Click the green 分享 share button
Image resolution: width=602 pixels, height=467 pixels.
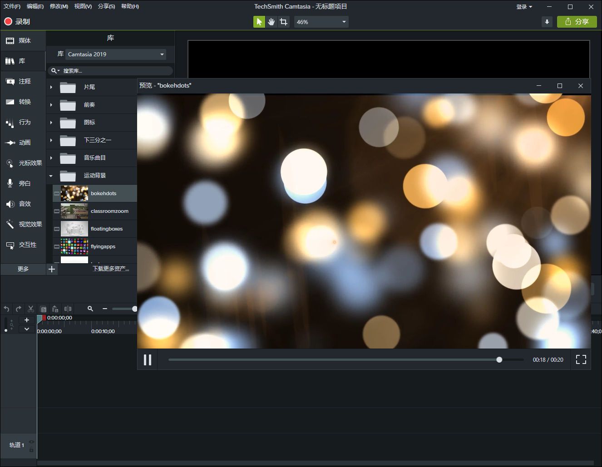577,22
